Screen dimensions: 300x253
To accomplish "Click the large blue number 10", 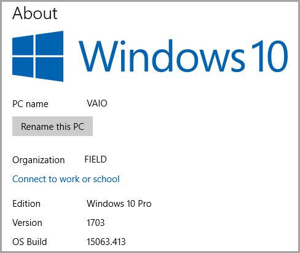I will pos(270,56).
